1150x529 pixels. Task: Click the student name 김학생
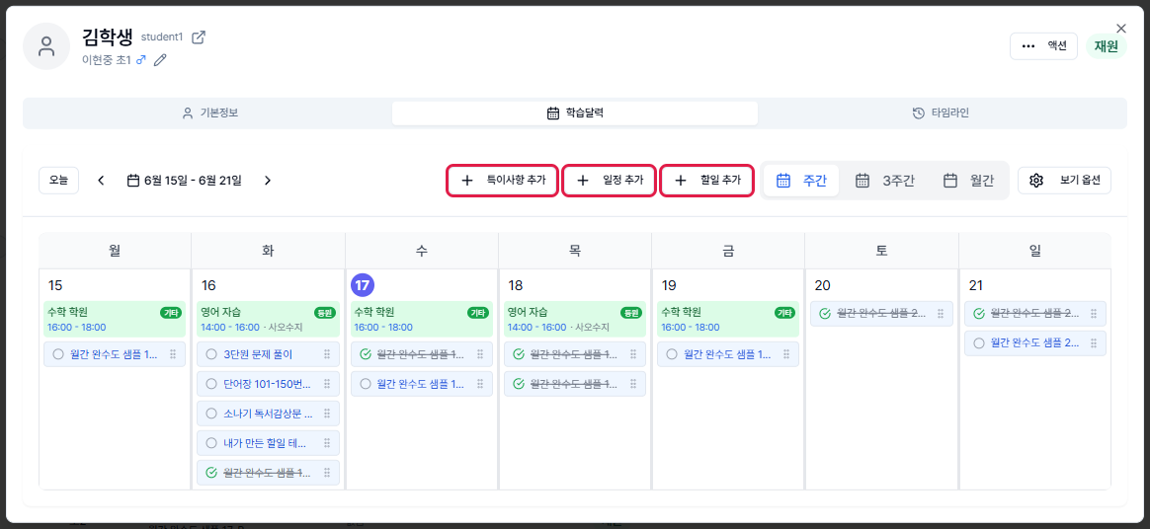point(108,38)
